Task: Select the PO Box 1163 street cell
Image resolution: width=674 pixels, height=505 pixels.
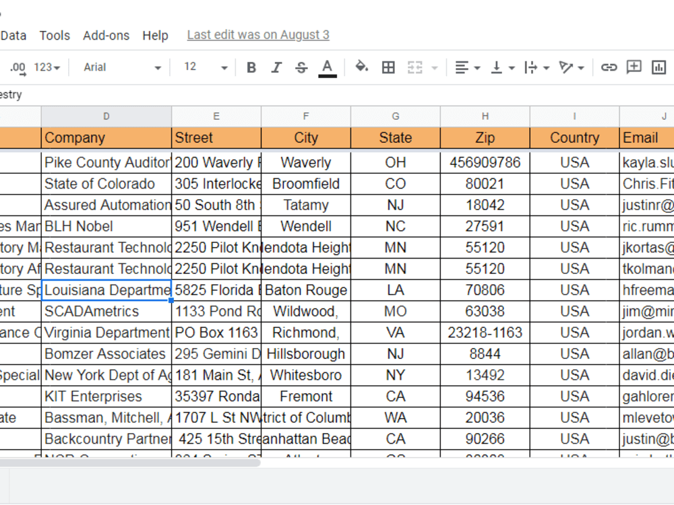Action: coord(216,333)
